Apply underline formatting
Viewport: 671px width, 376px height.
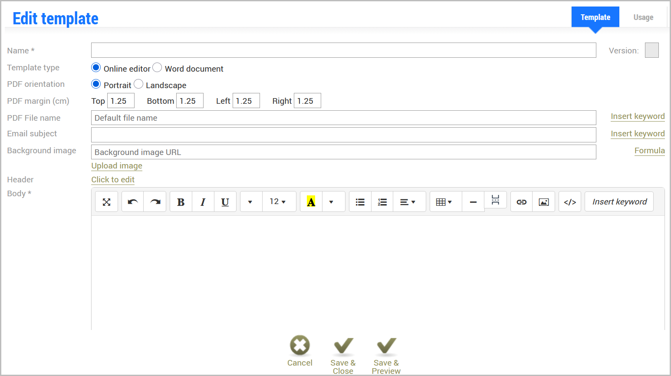point(225,202)
